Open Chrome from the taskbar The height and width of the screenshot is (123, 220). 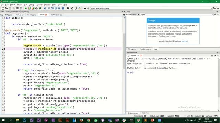(89, 120)
